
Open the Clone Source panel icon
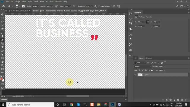(130, 29)
